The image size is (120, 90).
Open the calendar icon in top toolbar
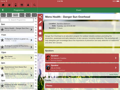click(22, 5)
